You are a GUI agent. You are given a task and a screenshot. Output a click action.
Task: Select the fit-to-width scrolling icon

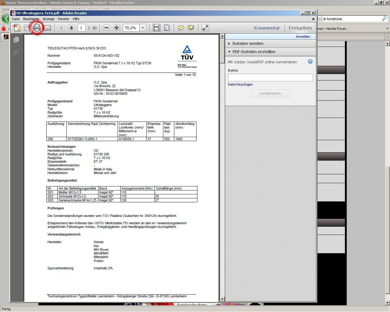tap(157, 28)
